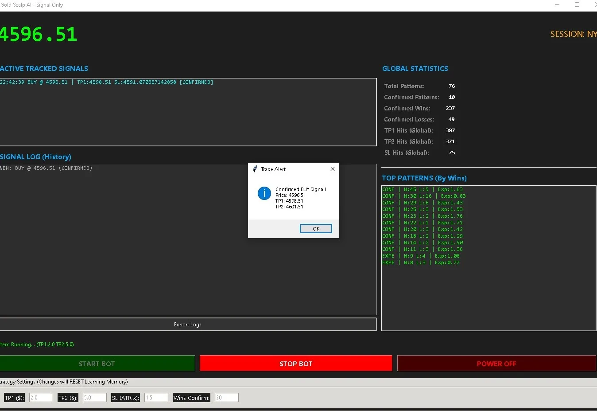
Task: Minimize the Gold Scalp AI window
Action: click(x=558, y=5)
